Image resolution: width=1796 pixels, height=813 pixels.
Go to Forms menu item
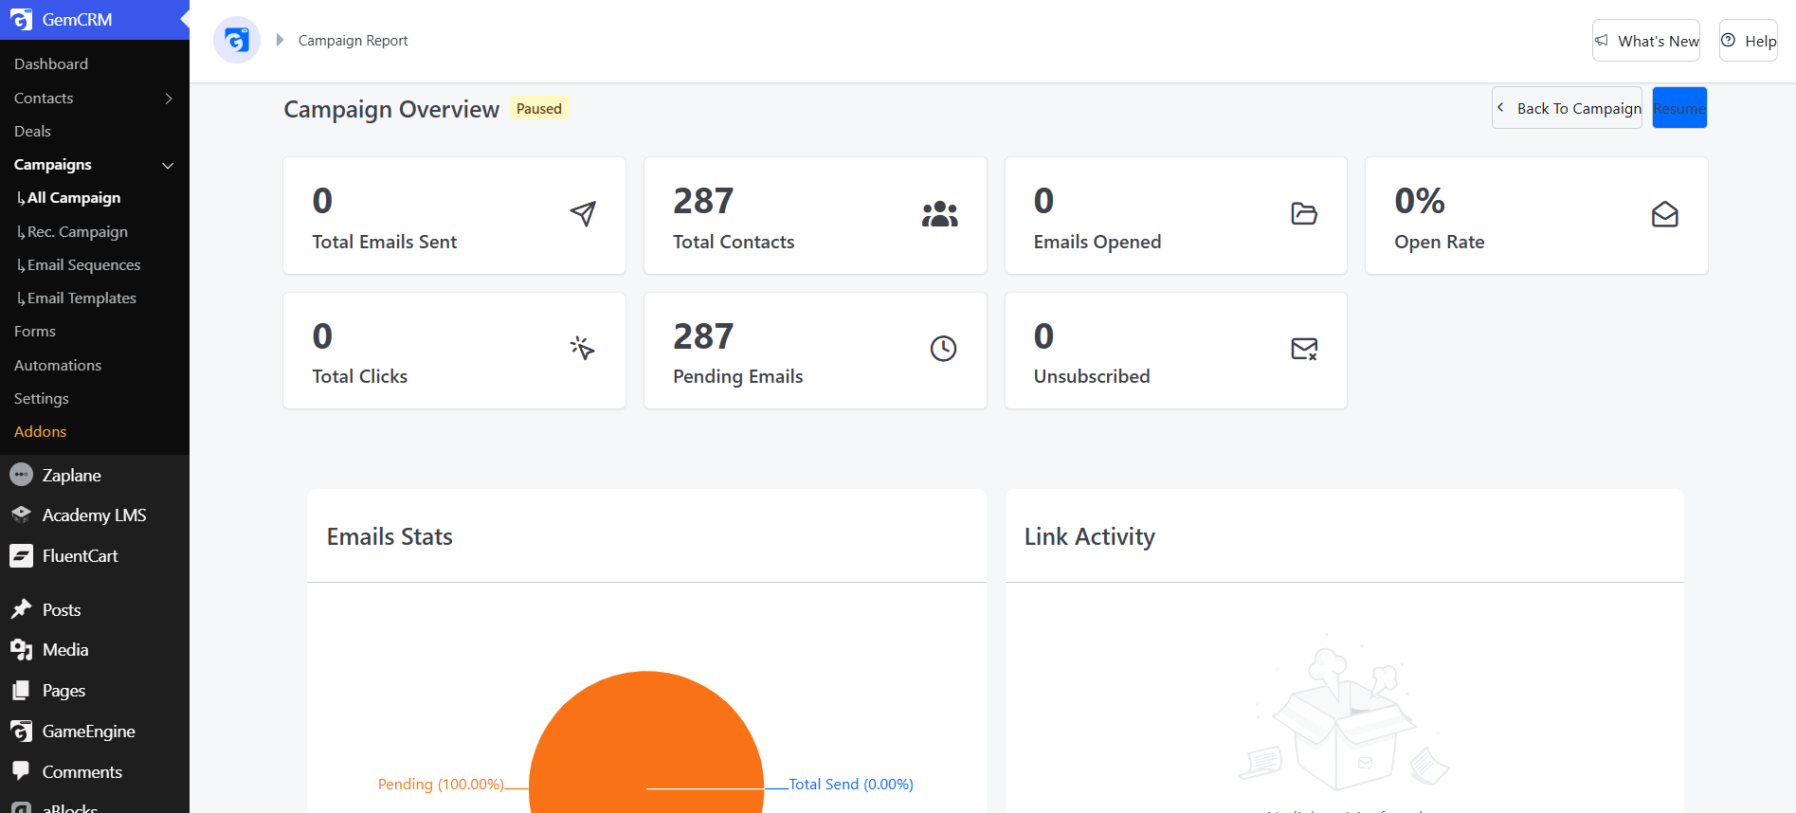(35, 331)
